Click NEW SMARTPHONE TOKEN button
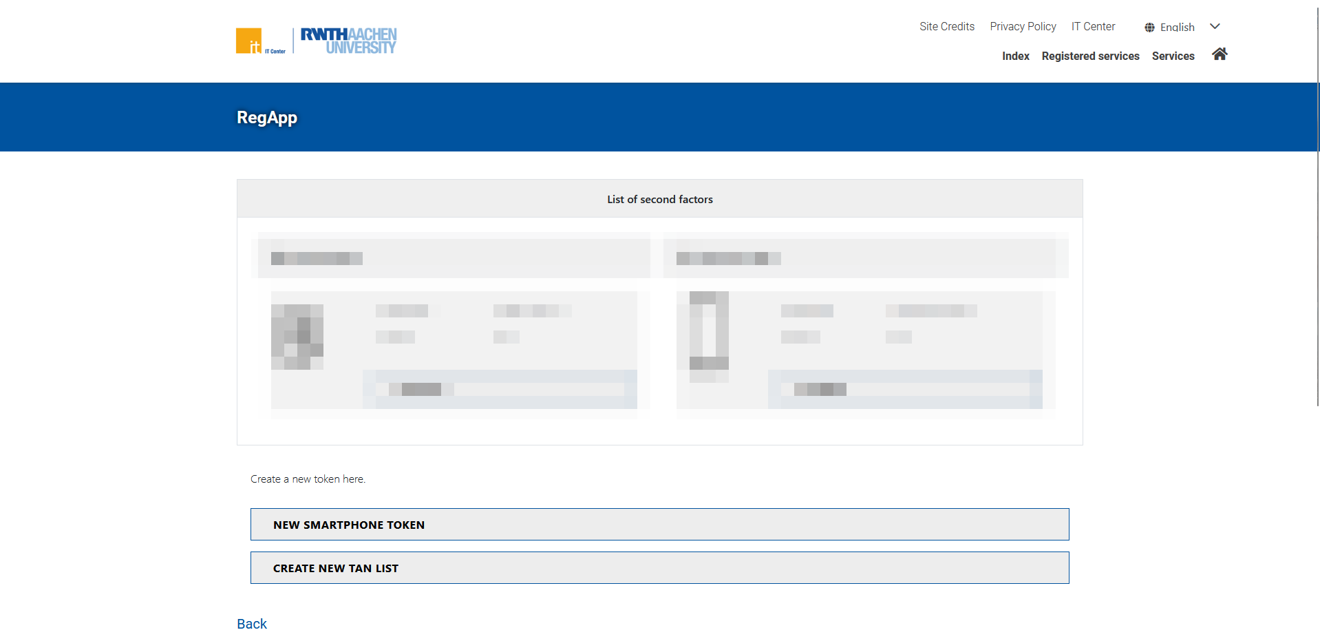Screen dimensions: 1320x630 tap(659, 525)
